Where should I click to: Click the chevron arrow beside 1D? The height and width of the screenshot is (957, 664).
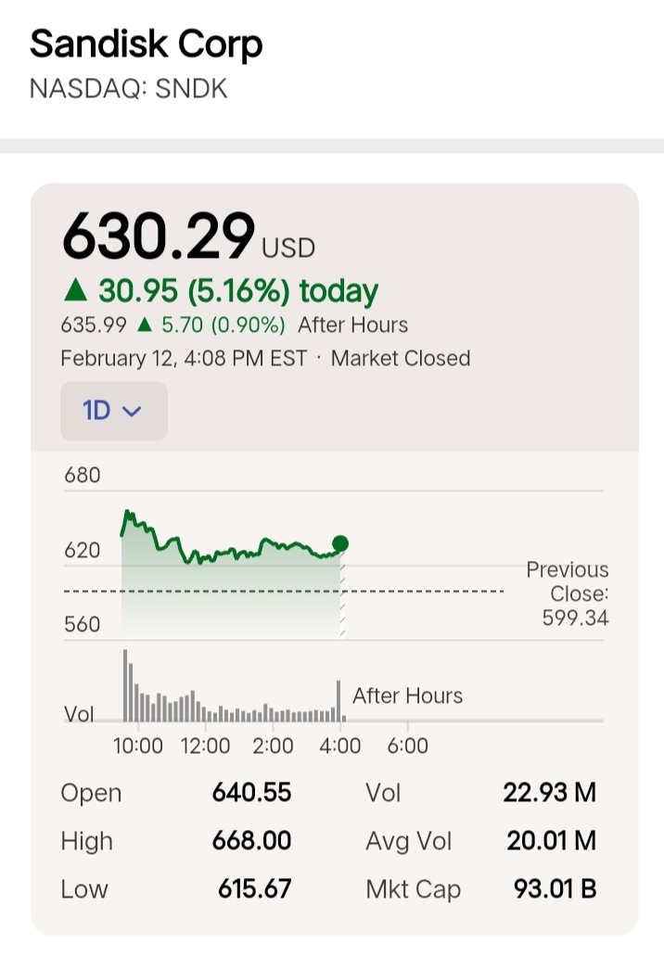pyautogui.click(x=132, y=411)
